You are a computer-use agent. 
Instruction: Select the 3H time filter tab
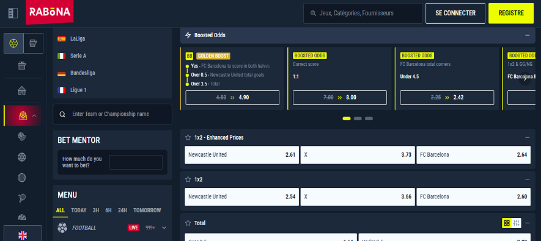(x=96, y=210)
